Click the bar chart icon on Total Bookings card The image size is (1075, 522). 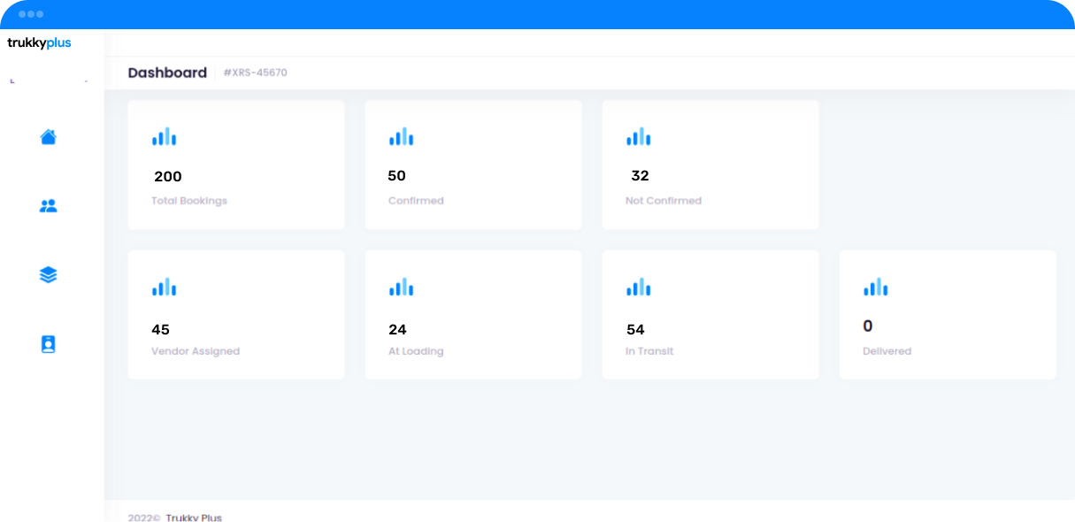click(164, 137)
